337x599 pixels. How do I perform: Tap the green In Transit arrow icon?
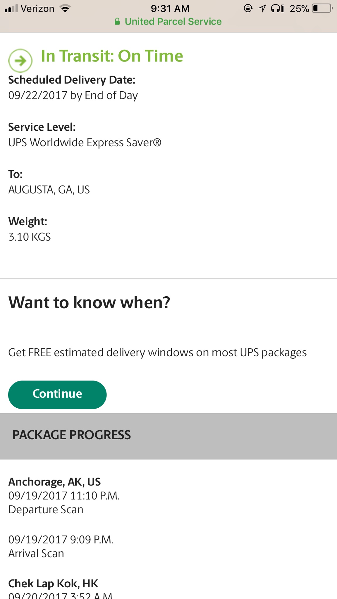pos(20,61)
